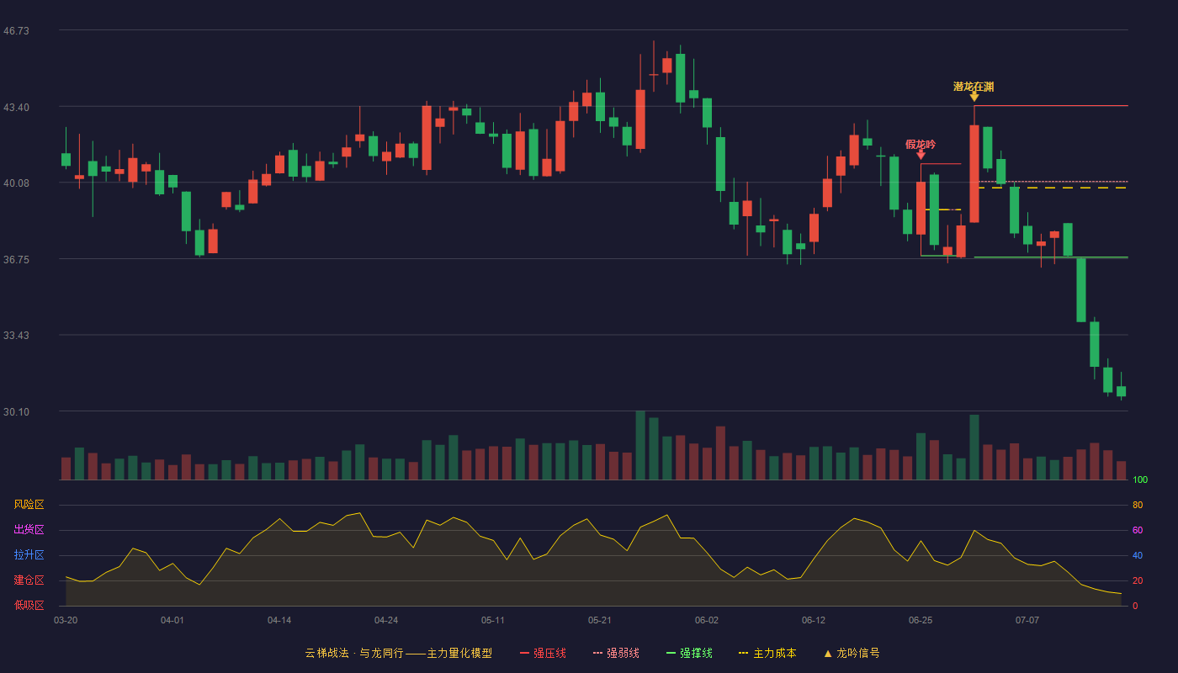Select the 风险区 zone label
Screen dimensions: 1178x673
[x=29, y=505]
